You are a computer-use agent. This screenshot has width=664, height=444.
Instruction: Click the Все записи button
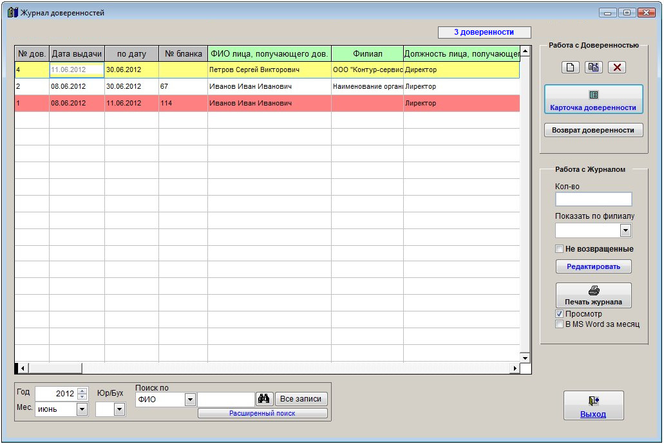301,399
